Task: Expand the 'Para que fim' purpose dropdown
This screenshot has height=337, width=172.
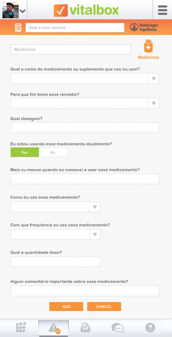Action: pos(153,103)
